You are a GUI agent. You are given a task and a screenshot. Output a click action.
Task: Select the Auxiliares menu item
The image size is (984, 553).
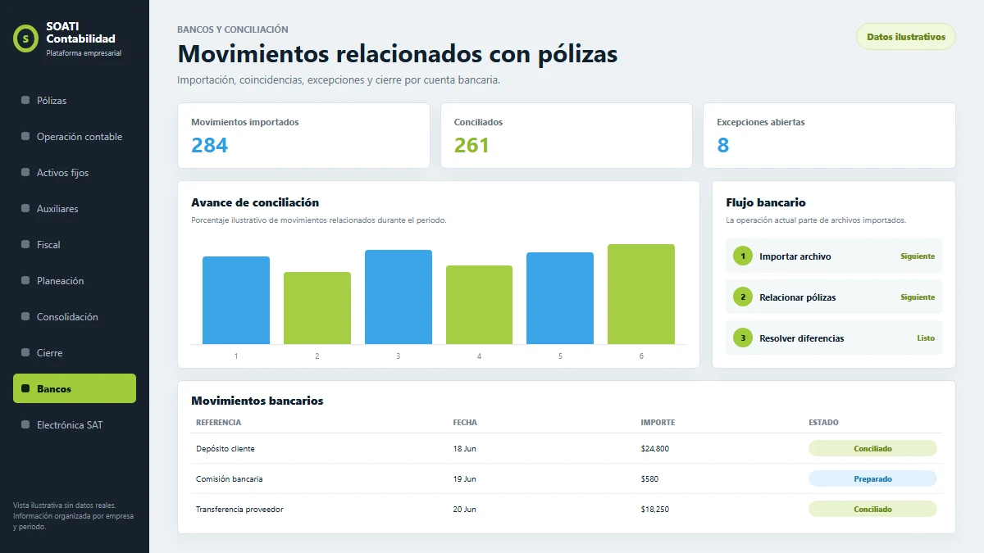(75, 209)
